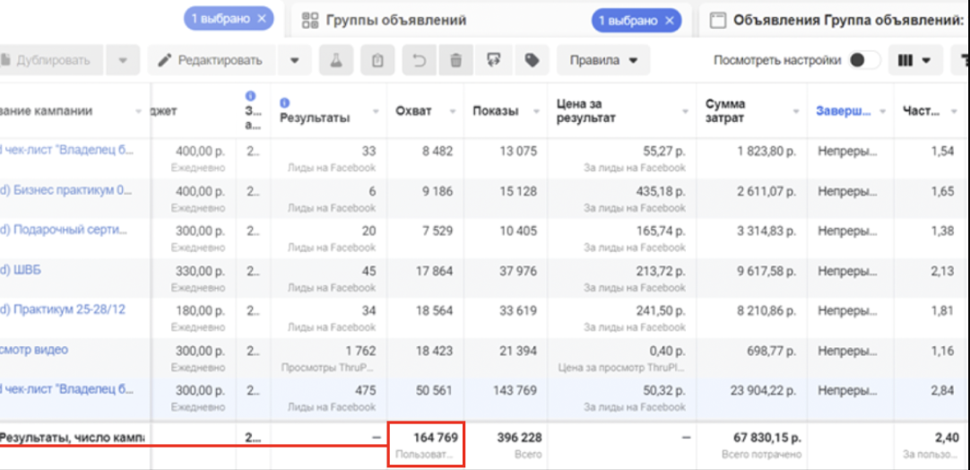
Task: Sort by the Заверш... column header
Action: 844,111
